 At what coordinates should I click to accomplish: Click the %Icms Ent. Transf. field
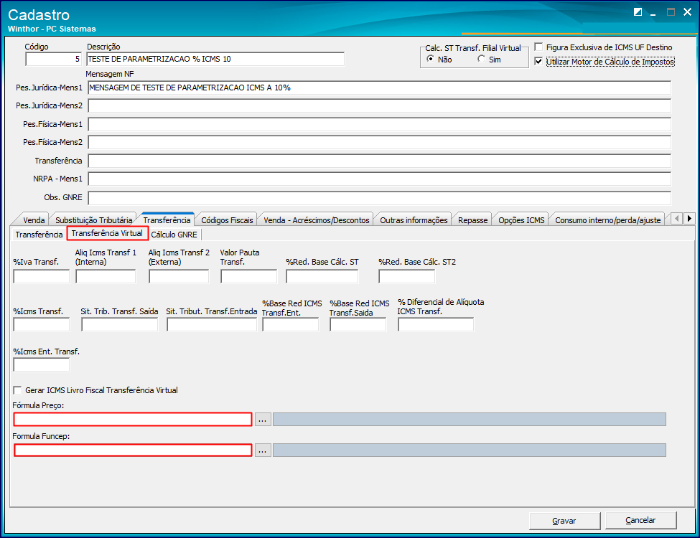tap(42, 364)
